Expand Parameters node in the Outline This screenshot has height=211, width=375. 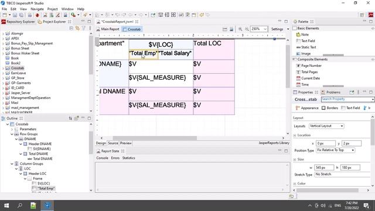(12, 129)
